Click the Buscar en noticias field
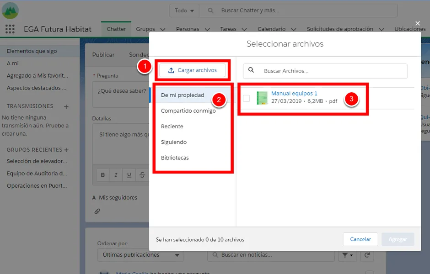This screenshot has height=274, width=430. click(271, 255)
